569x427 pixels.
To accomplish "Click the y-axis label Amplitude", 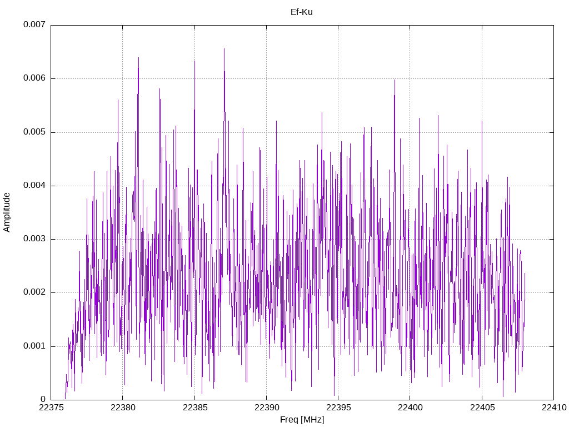I will click(x=7, y=212).
